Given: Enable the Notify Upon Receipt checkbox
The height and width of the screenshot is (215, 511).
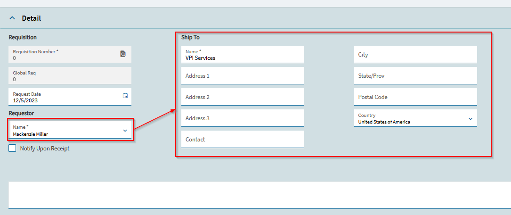Looking at the screenshot, I should pyautogui.click(x=12, y=149).
